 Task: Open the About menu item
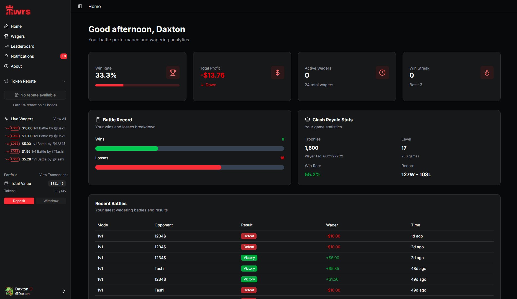click(x=35, y=66)
